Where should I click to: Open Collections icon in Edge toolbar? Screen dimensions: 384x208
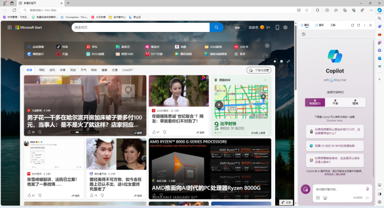[x=345, y=10]
